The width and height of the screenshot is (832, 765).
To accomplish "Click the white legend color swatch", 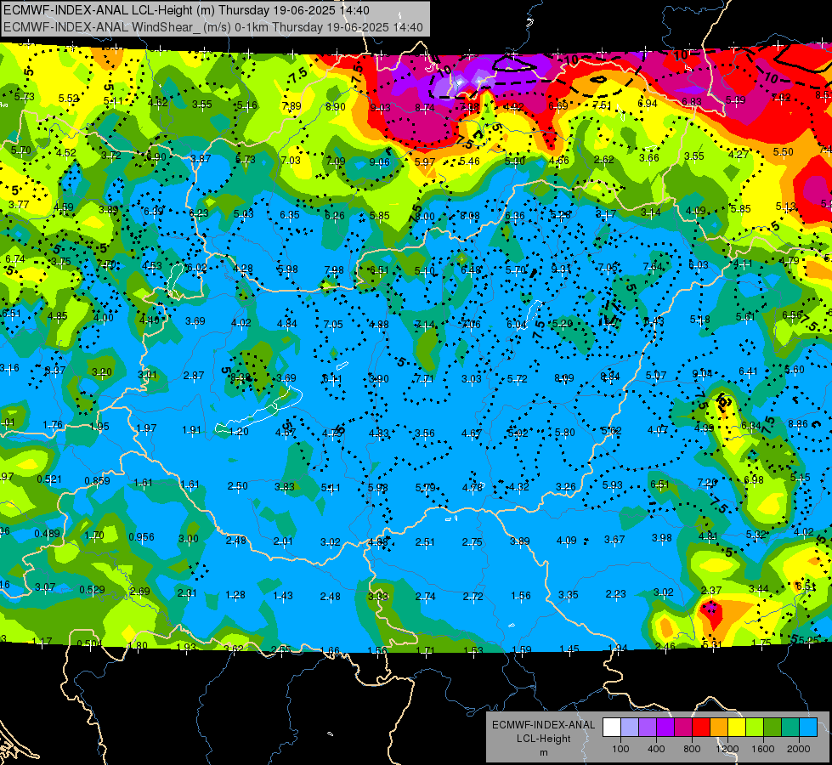I will (612, 727).
